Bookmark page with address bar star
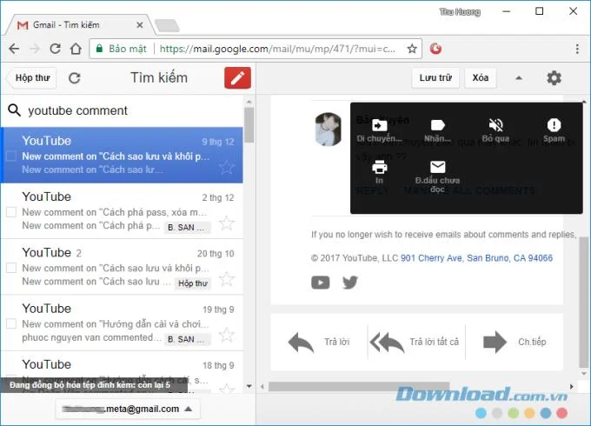Screen dimensions: 591x426 (x=412, y=49)
